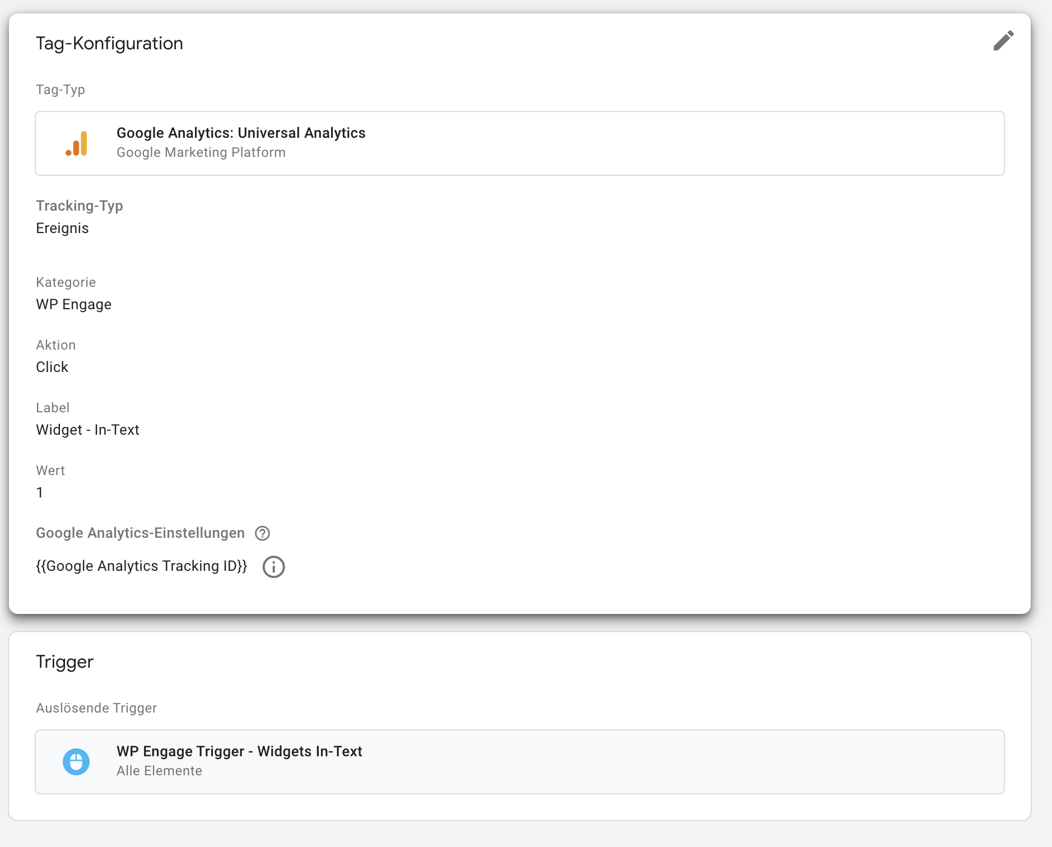Click the Tracking-Typ label
This screenshot has width=1052, height=847.
pos(80,206)
